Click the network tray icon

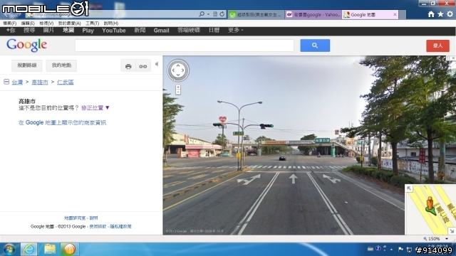tap(409, 250)
